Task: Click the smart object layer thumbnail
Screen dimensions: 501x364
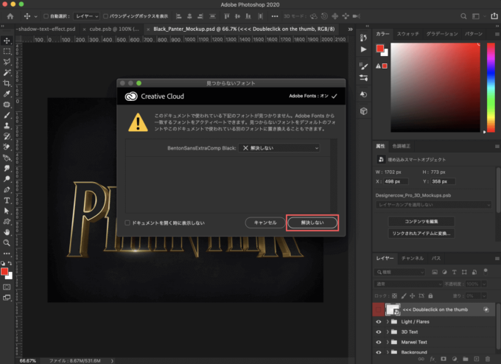Action: 393,309
